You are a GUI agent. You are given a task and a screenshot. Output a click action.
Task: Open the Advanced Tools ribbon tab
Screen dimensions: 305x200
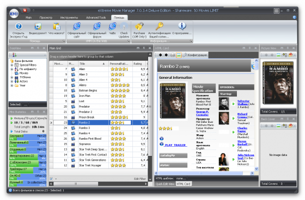coord(96,17)
